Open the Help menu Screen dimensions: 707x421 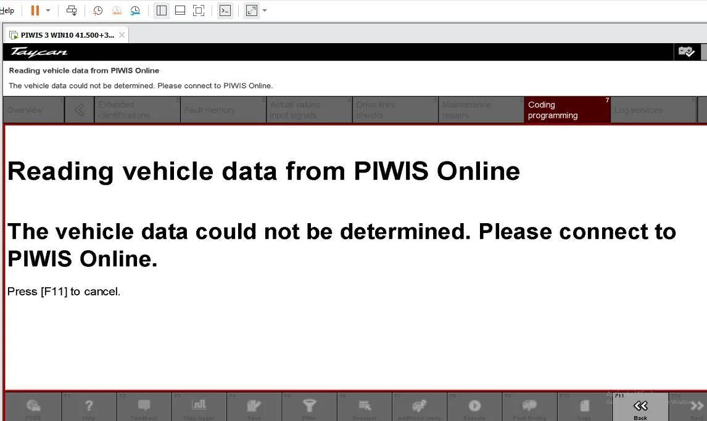[7, 10]
